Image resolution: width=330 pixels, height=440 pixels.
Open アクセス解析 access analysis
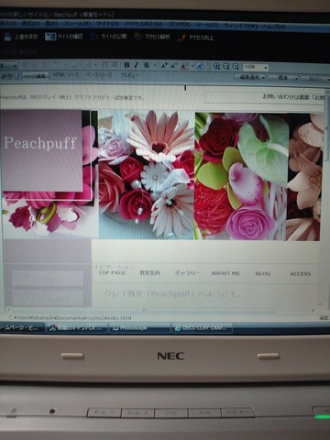click(x=152, y=37)
